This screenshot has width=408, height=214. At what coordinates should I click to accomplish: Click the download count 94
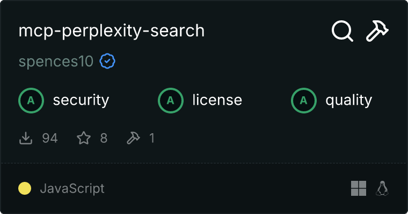point(49,139)
